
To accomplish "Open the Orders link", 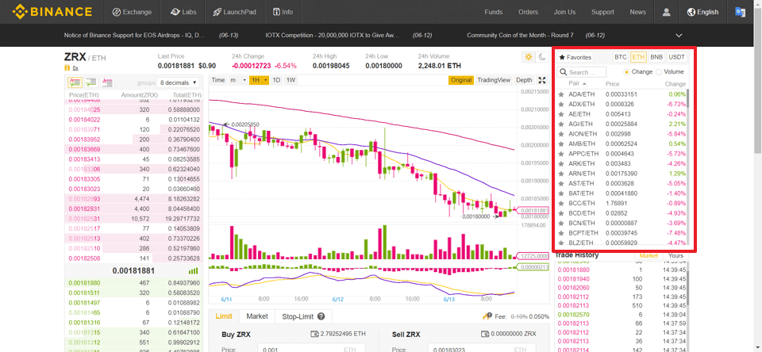I will 529,12.
